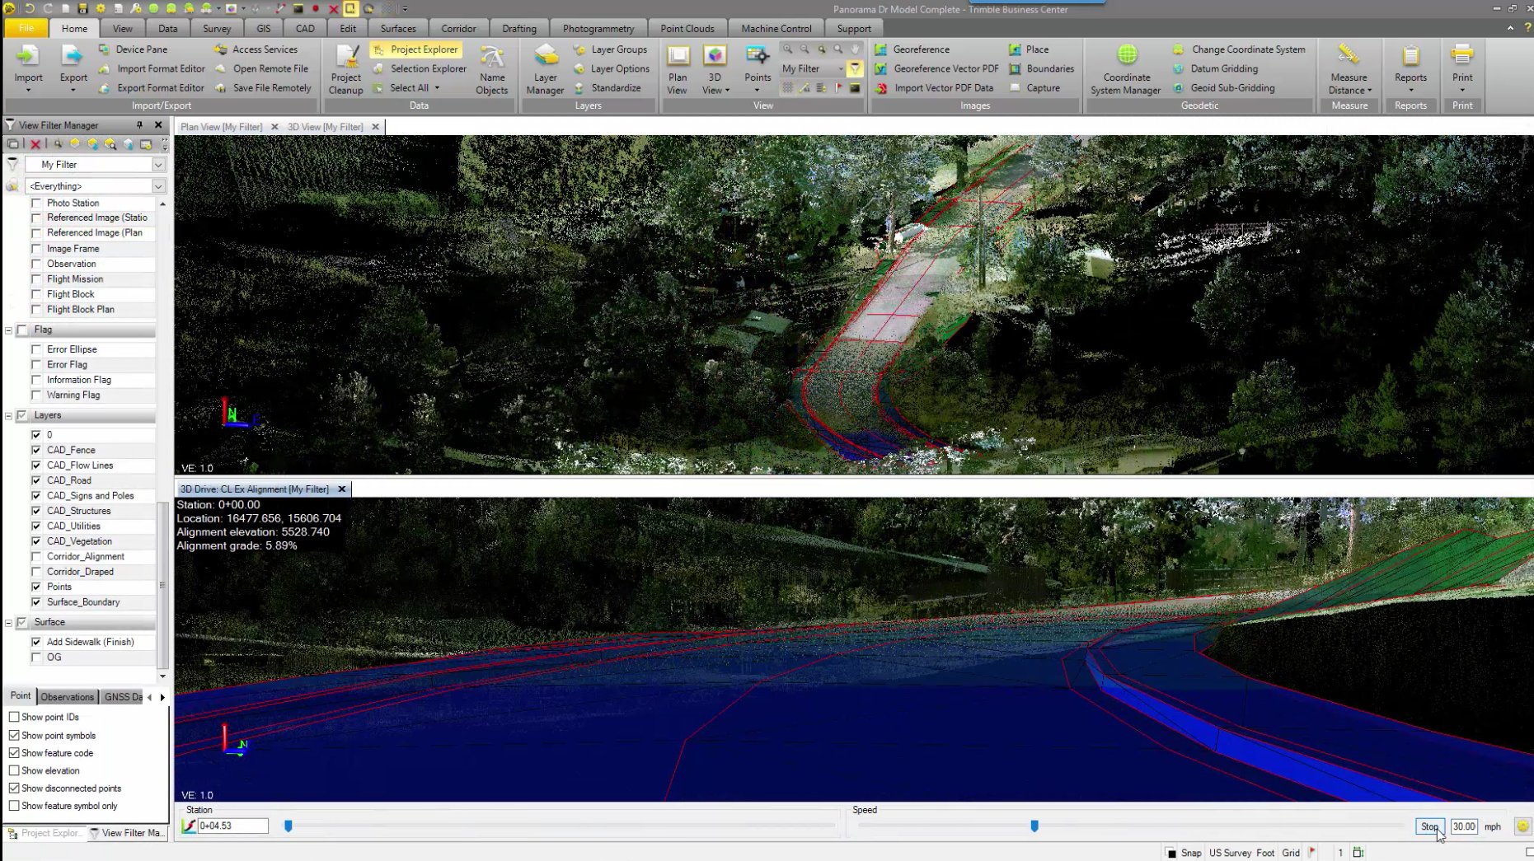Collapse the Surface group
Screen dimensions: 1534x861
point(9,622)
